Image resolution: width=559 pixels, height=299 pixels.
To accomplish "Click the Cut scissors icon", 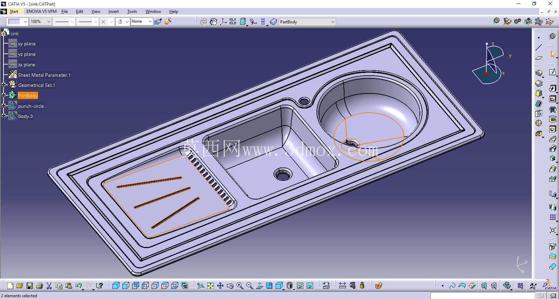I will 49,286.
